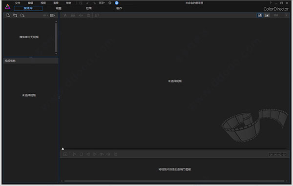The width and height of the screenshot is (293, 186).
Task: Open the 帮助 (Help) menu
Action: (69, 3)
